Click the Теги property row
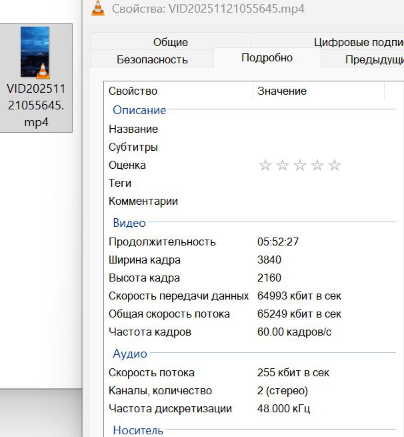Image resolution: width=404 pixels, height=437 pixels. click(x=120, y=183)
